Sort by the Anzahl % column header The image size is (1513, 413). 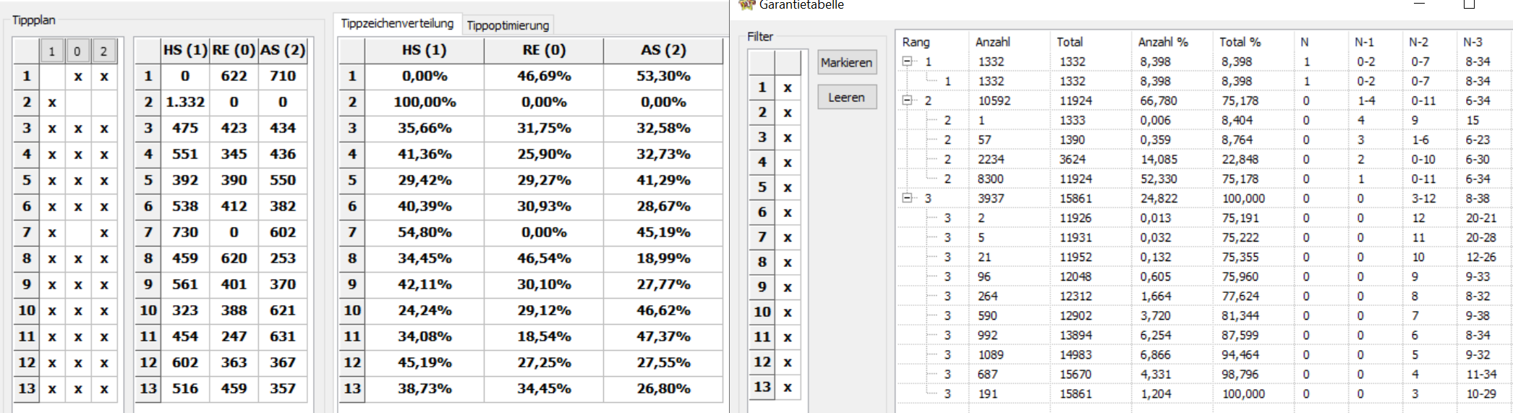coord(1164,42)
